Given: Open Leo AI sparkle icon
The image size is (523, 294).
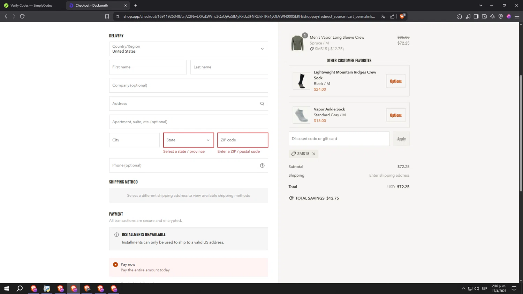Looking at the screenshot, I should pyautogui.click(x=492, y=16).
